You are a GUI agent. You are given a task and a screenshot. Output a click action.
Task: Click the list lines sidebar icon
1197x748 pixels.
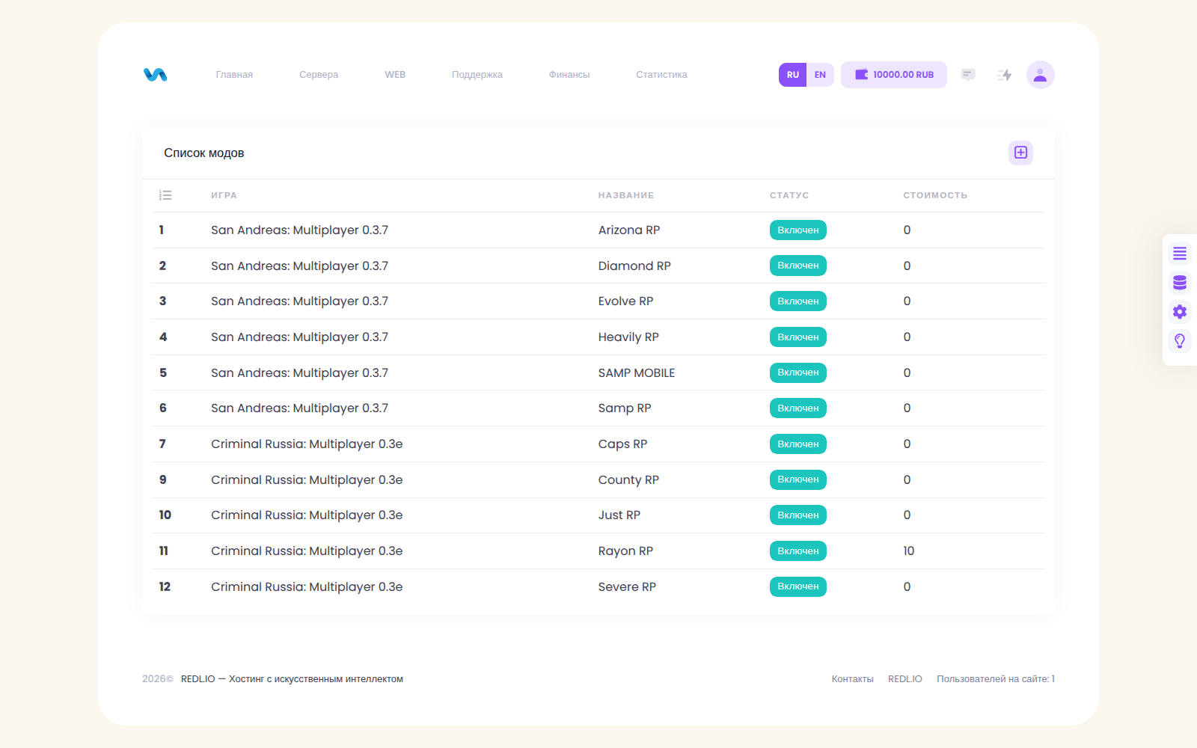coord(1180,254)
